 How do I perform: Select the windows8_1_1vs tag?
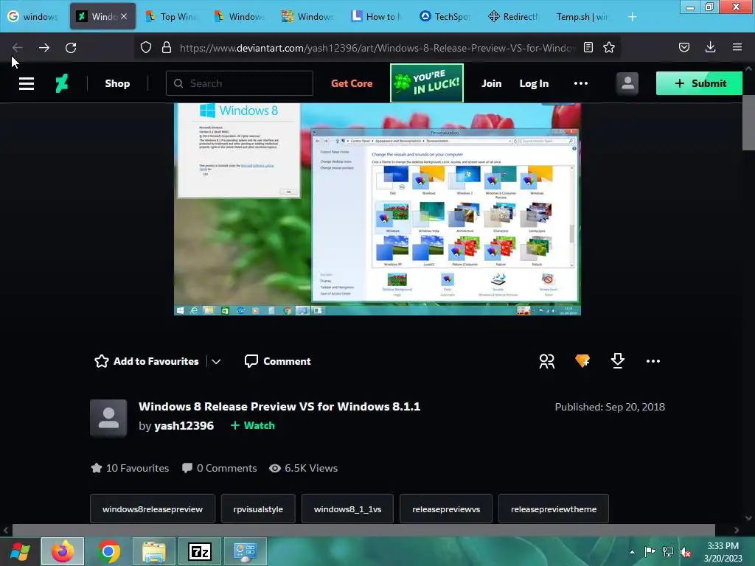(348, 509)
